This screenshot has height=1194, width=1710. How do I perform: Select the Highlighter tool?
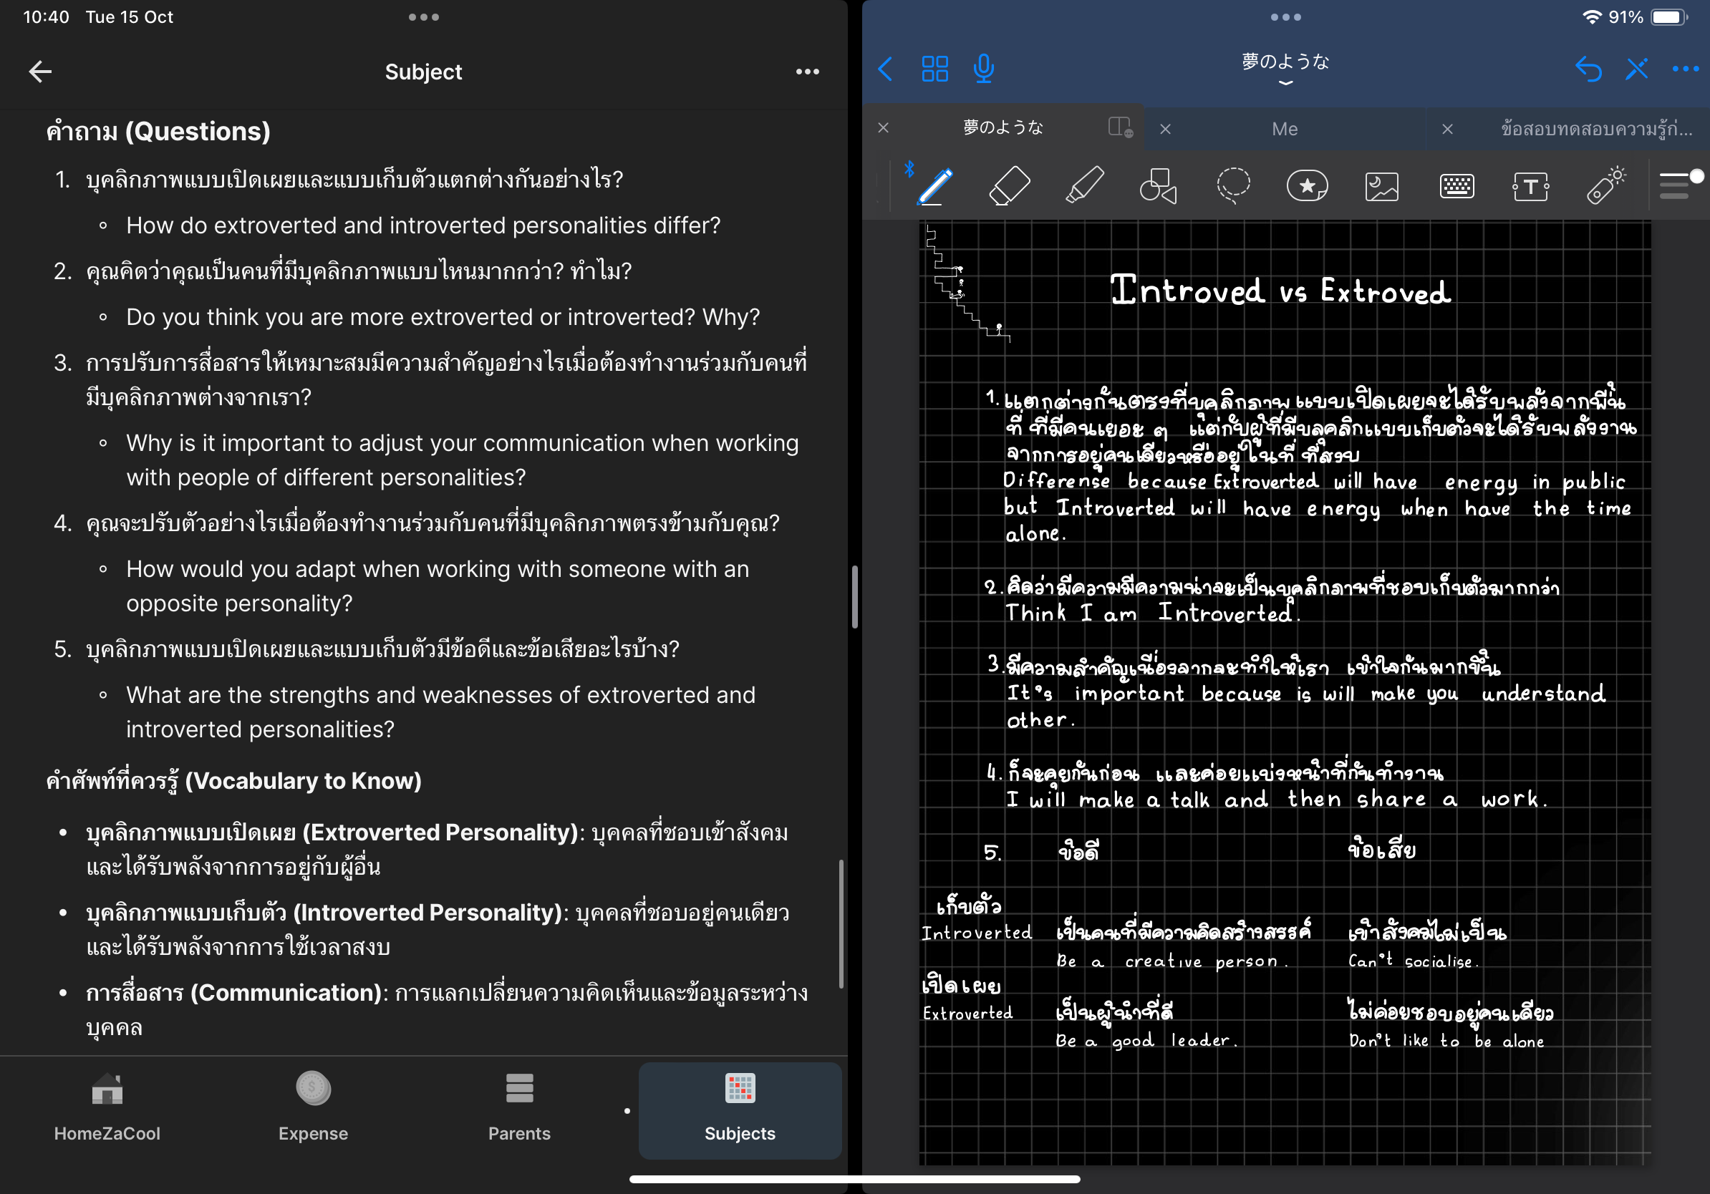tap(1083, 186)
